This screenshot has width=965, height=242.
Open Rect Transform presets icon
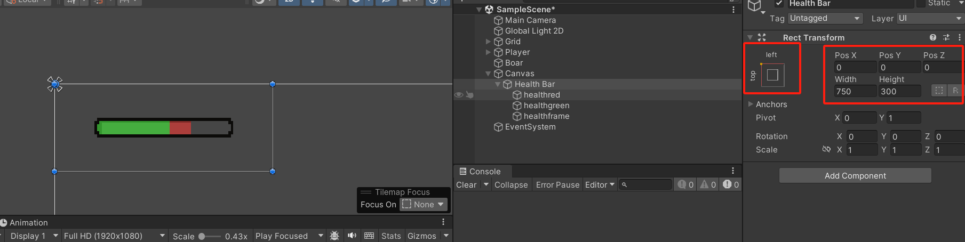(946, 37)
